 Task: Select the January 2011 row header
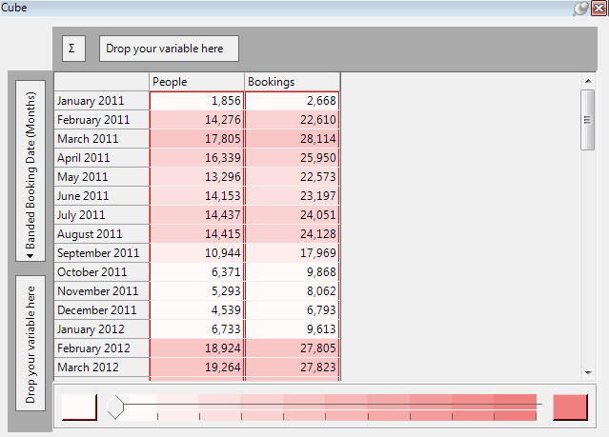coord(102,101)
